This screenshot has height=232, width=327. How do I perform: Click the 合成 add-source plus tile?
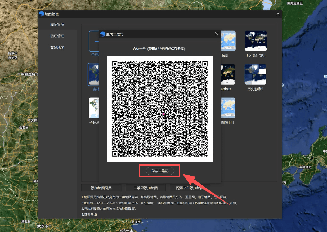pyautogui.click(x=94, y=41)
